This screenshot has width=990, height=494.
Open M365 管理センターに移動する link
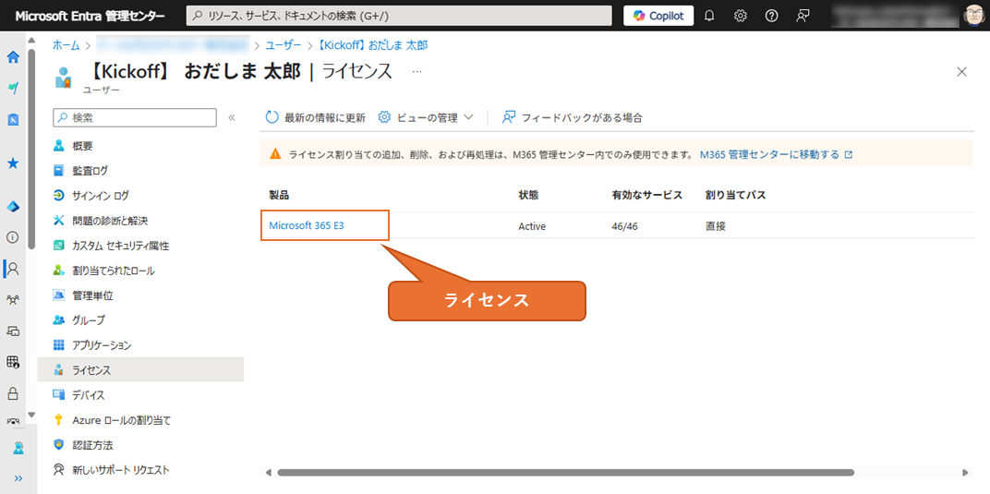777,154
